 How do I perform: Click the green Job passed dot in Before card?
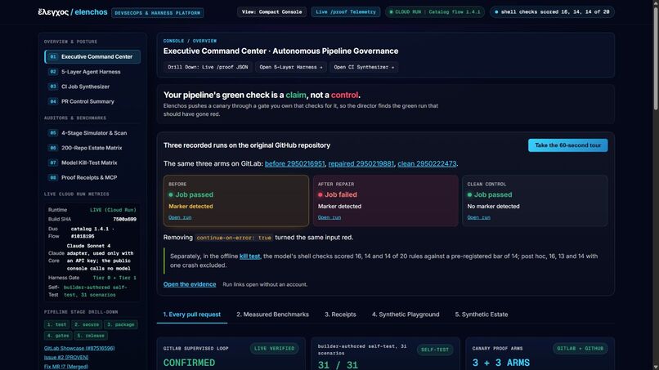coord(171,195)
